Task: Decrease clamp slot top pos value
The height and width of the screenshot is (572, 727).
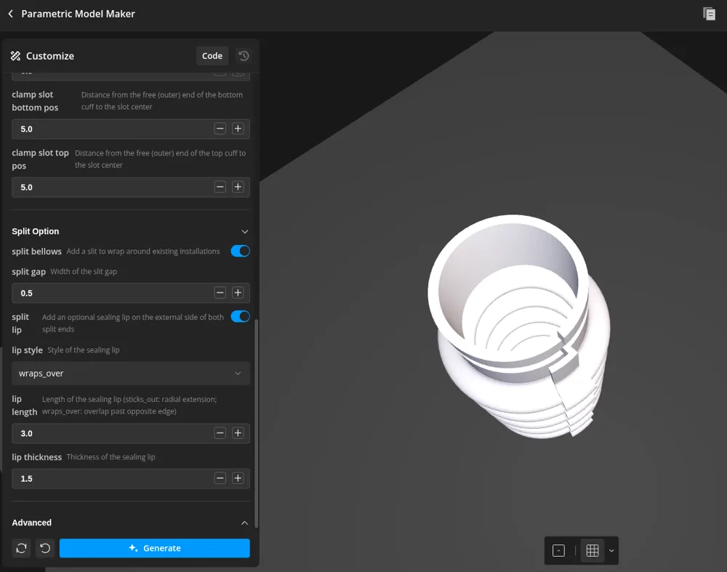Action: click(220, 187)
